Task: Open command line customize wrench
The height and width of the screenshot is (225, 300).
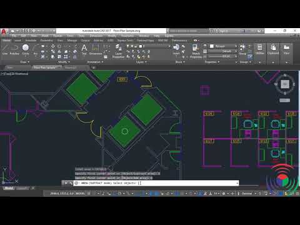Action: (71, 183)
